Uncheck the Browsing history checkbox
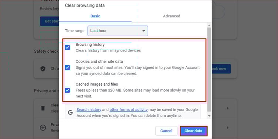The height and width of the screenshot is (139, 278). tap(67, 47)
